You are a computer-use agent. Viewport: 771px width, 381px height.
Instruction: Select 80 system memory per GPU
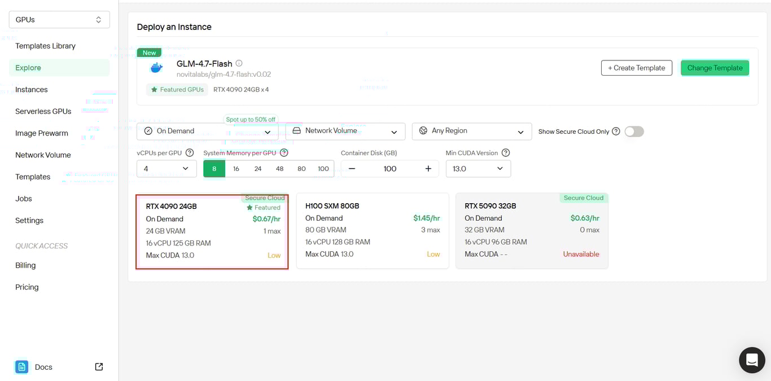(x=301, y=169)
